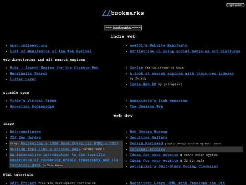Screen dimensions: 246x185
Task: Open Hyperlink Hodgepodge
Action: click(32, 106)
